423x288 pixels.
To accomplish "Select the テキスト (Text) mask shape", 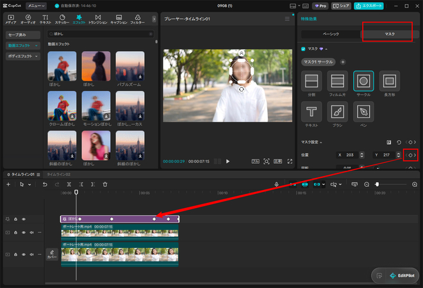I will pyautogui.click(x=311, y=111).
